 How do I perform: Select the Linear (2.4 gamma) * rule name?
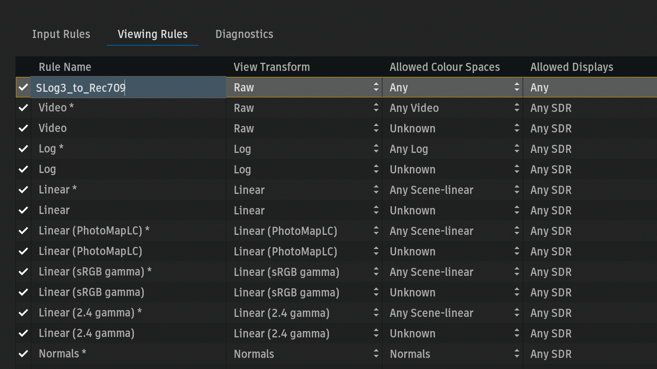[90, 313]
